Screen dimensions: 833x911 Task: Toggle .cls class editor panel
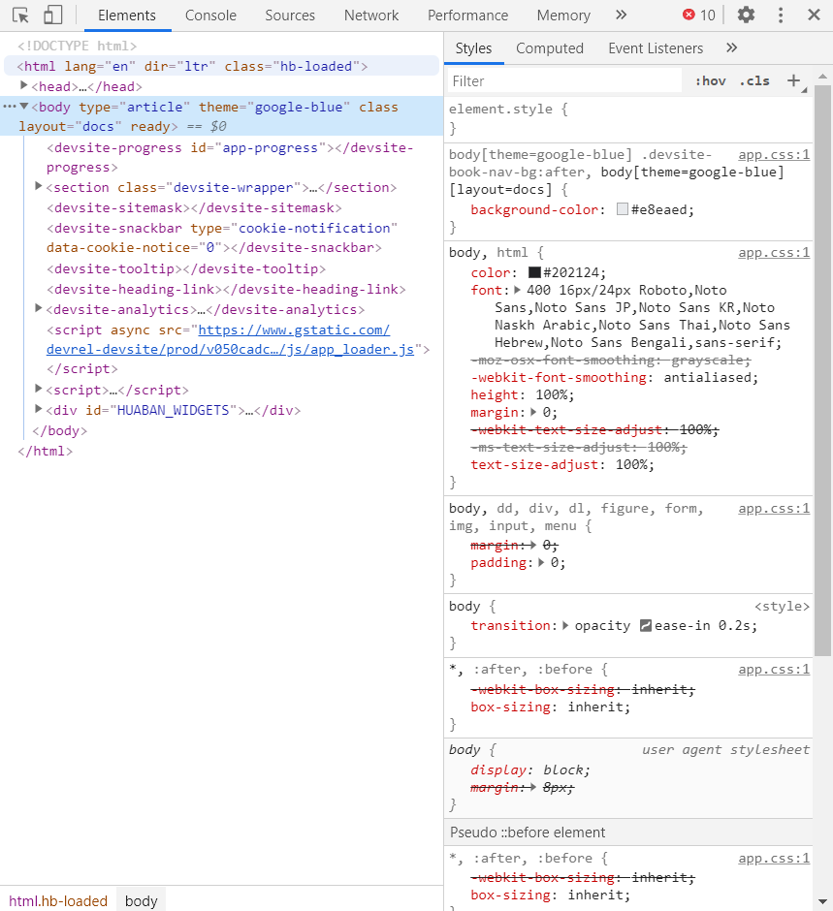coord(753,81)
